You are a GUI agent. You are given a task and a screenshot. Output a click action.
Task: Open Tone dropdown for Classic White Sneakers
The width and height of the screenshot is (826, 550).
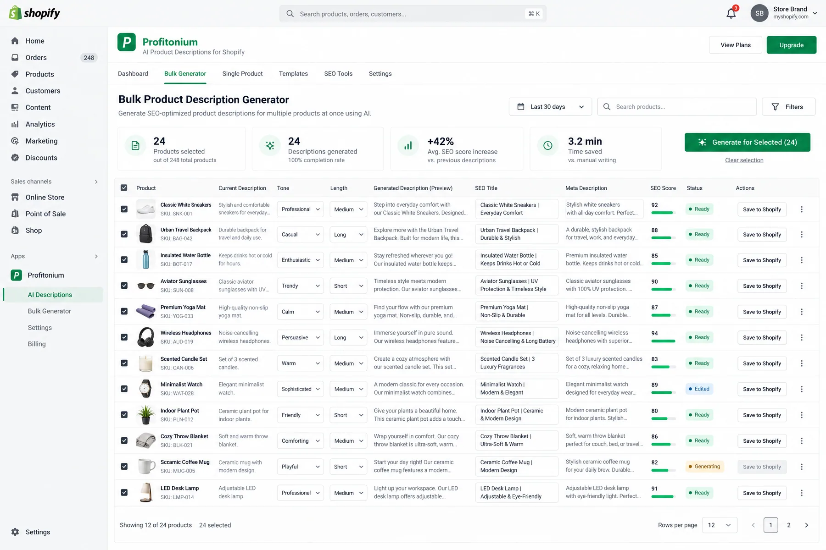300,209
